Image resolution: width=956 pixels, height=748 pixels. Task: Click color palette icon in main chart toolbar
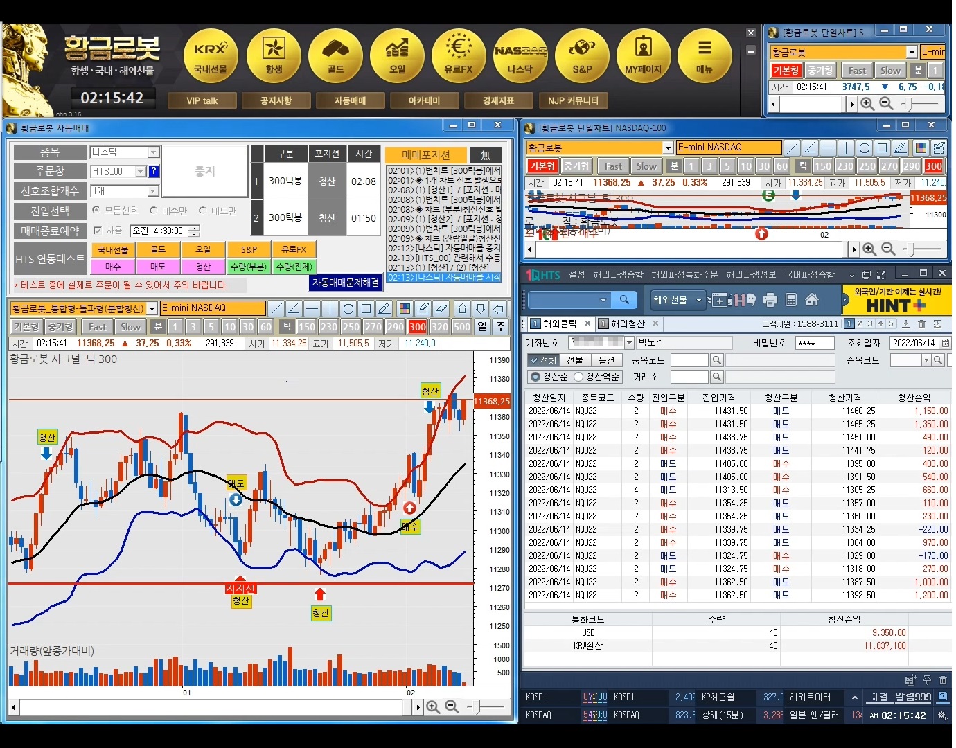coord(405,308)
